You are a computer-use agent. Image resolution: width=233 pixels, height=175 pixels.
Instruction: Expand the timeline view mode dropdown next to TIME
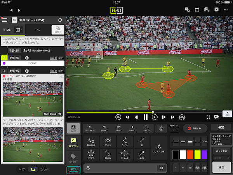coord(19,30)
